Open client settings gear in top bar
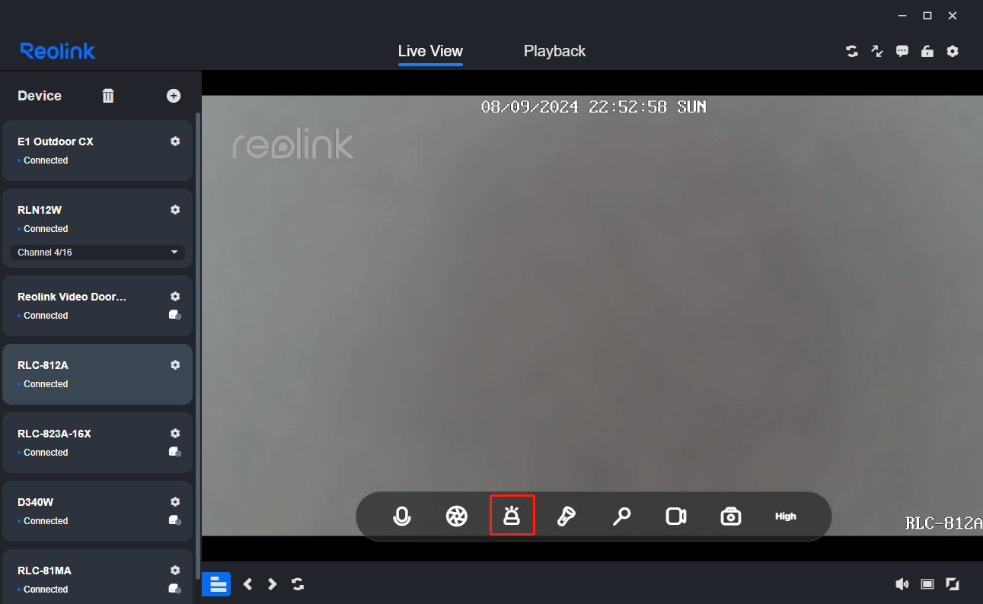This screenshot has height=604, width=983. click(x=953, y=51)
